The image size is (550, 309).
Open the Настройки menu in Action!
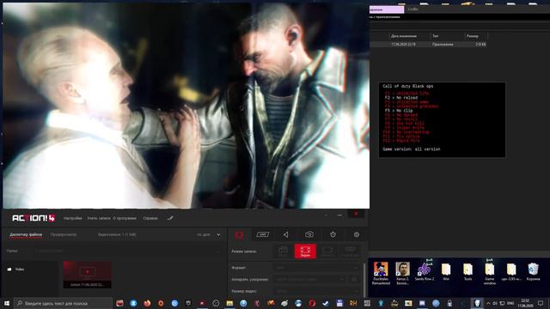tap(72, 218)
